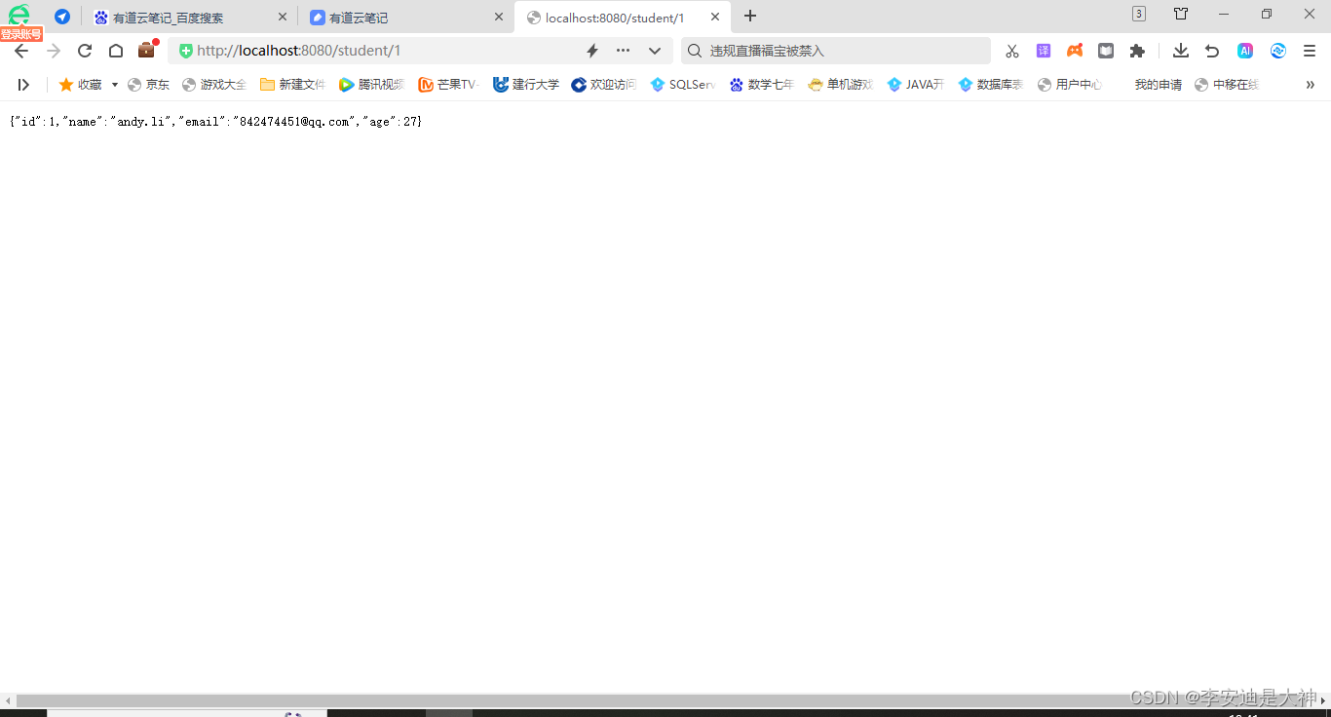
Task: Open the purple translate extension
Action: click(1044, 51)
